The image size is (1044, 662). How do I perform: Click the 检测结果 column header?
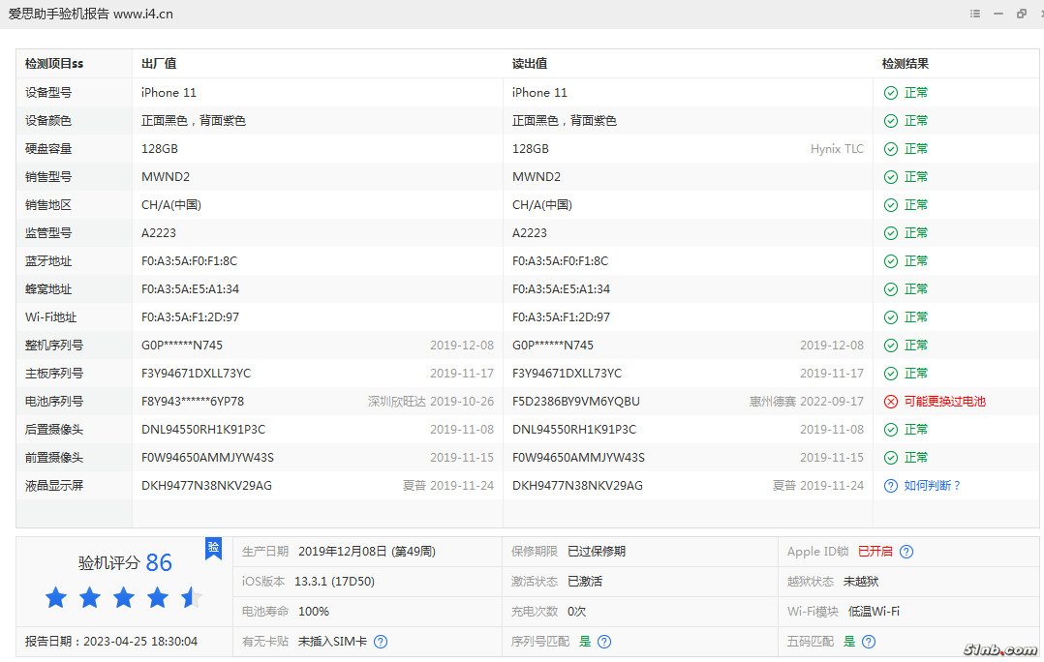(x=905, y=64)
